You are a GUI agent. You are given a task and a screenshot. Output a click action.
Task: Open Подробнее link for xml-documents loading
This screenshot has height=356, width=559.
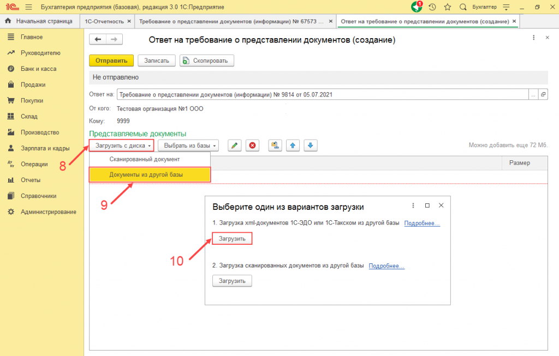(422, 223)
